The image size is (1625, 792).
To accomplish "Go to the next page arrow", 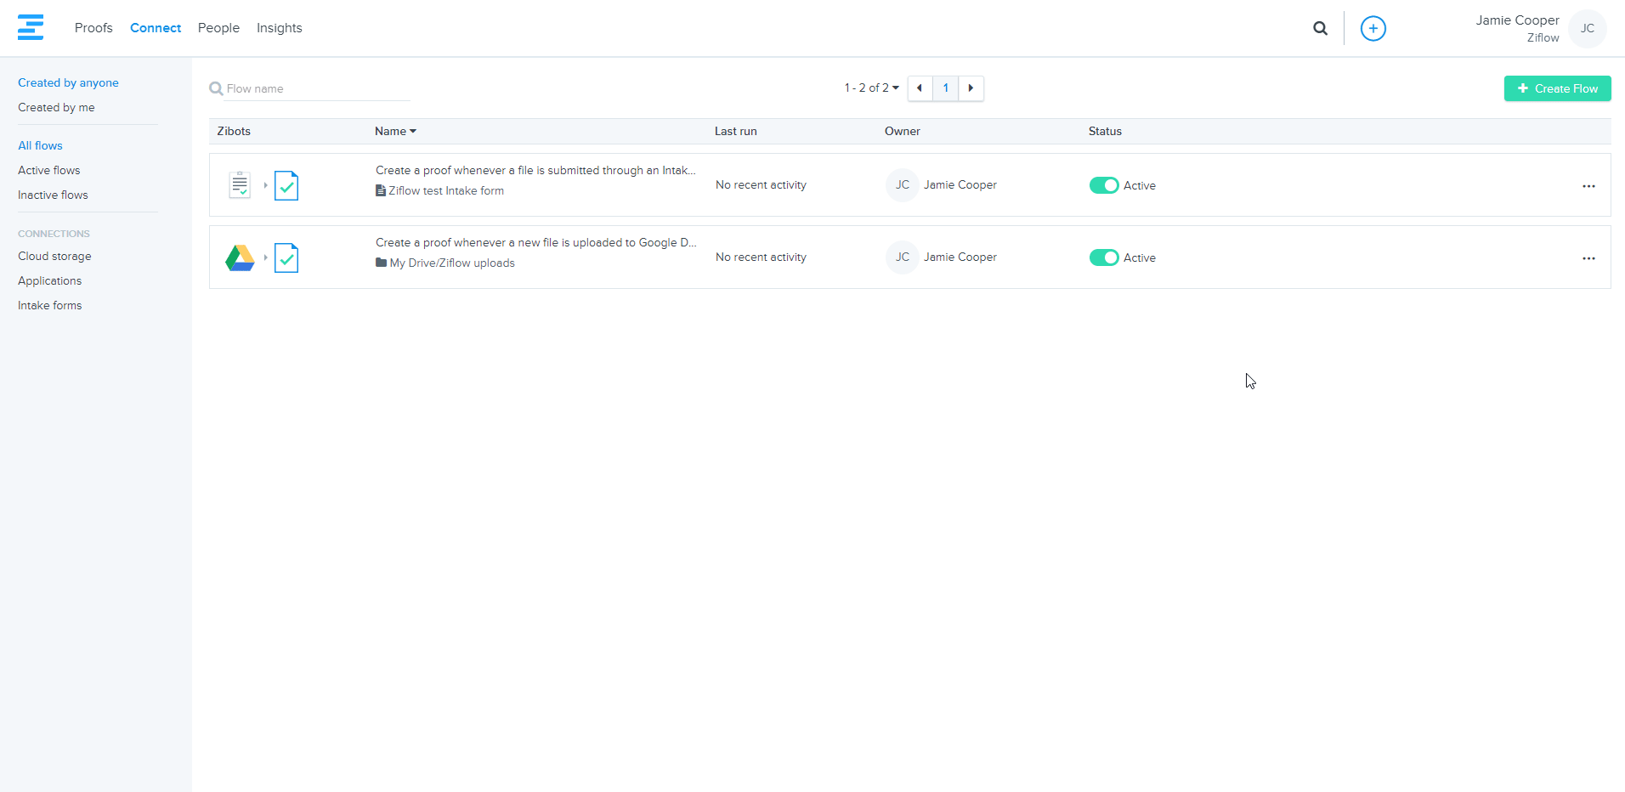I will (971, 88).
